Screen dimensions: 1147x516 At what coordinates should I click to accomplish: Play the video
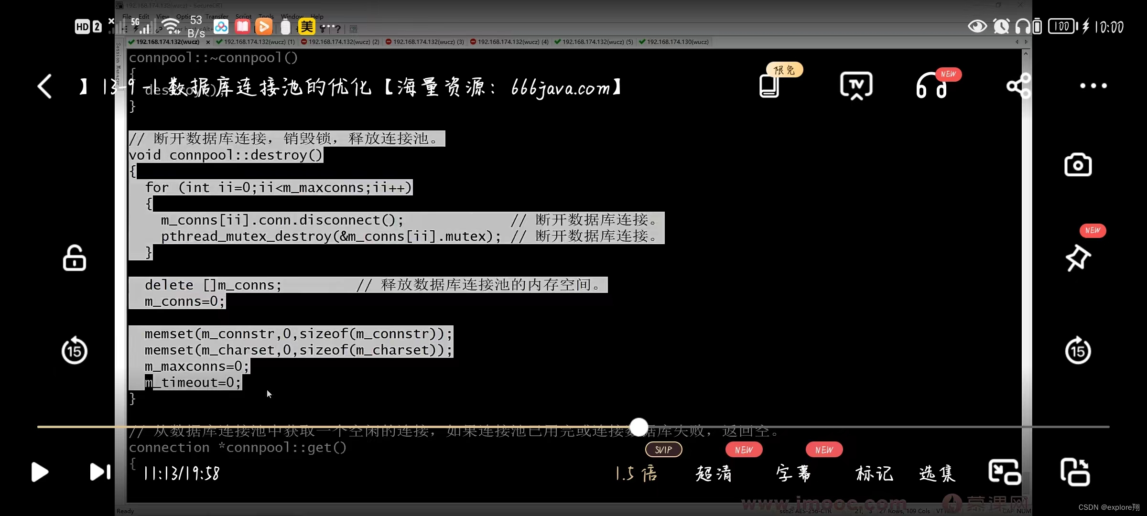point(40,472)
